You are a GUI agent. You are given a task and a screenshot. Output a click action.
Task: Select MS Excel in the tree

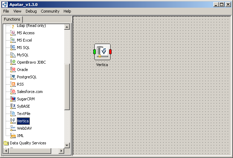coord(24,40)
